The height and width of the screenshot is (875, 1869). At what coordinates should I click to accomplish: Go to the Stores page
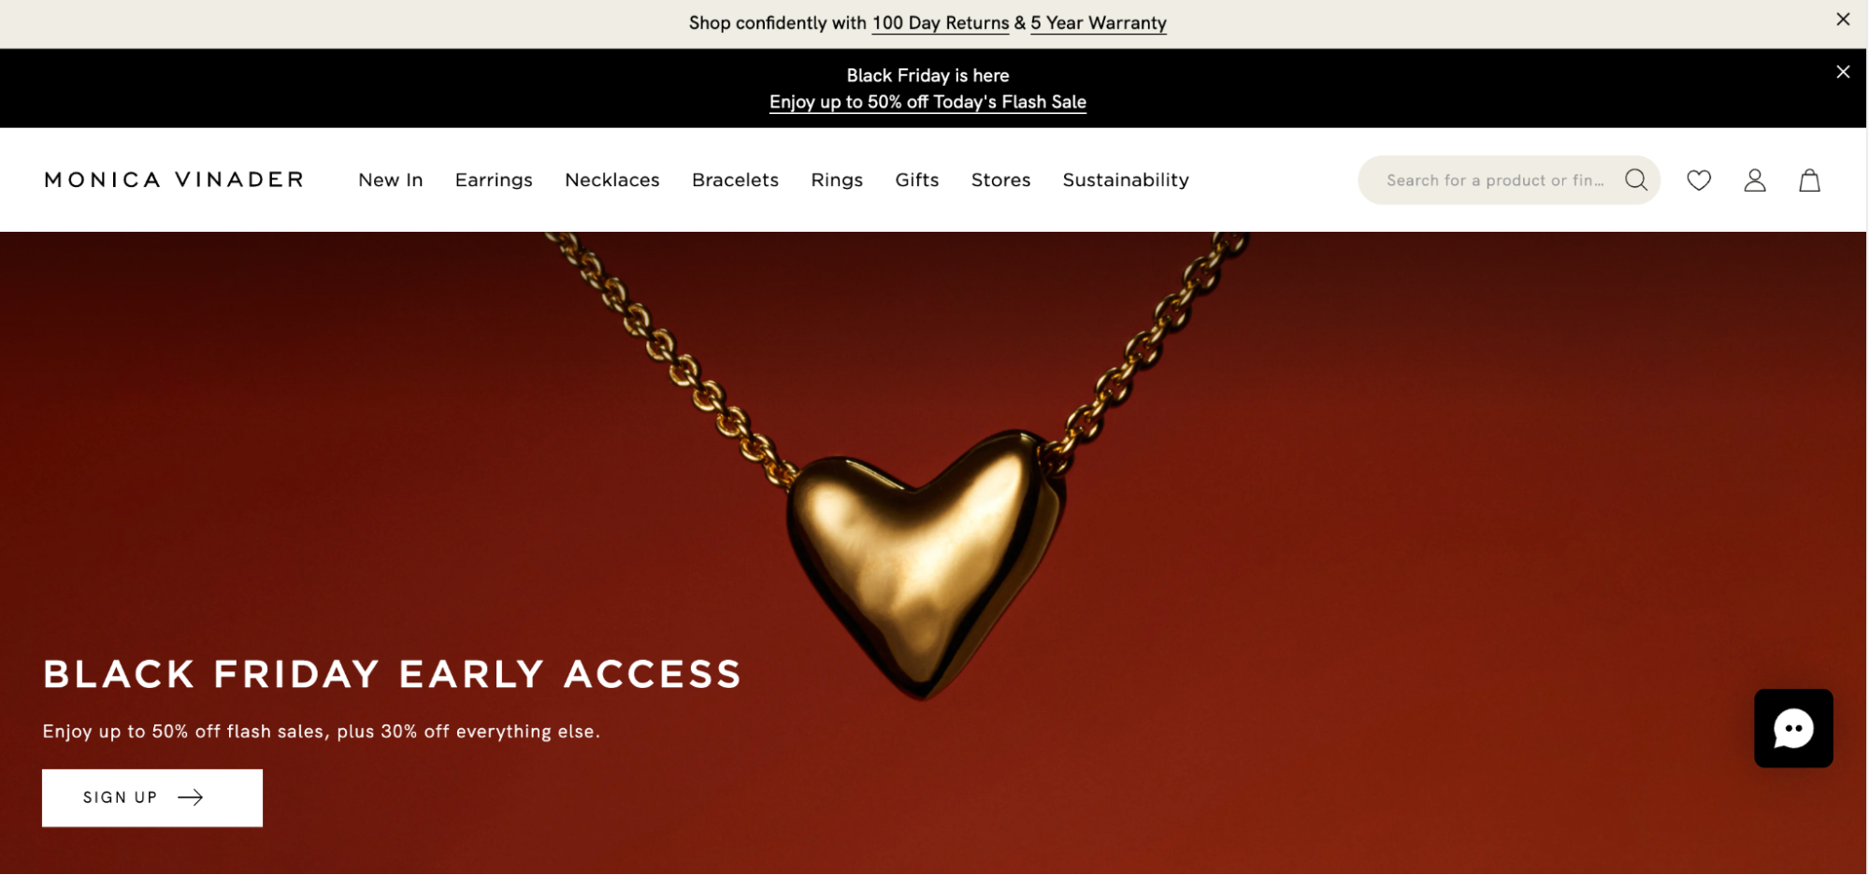[x=1000, y=179]
